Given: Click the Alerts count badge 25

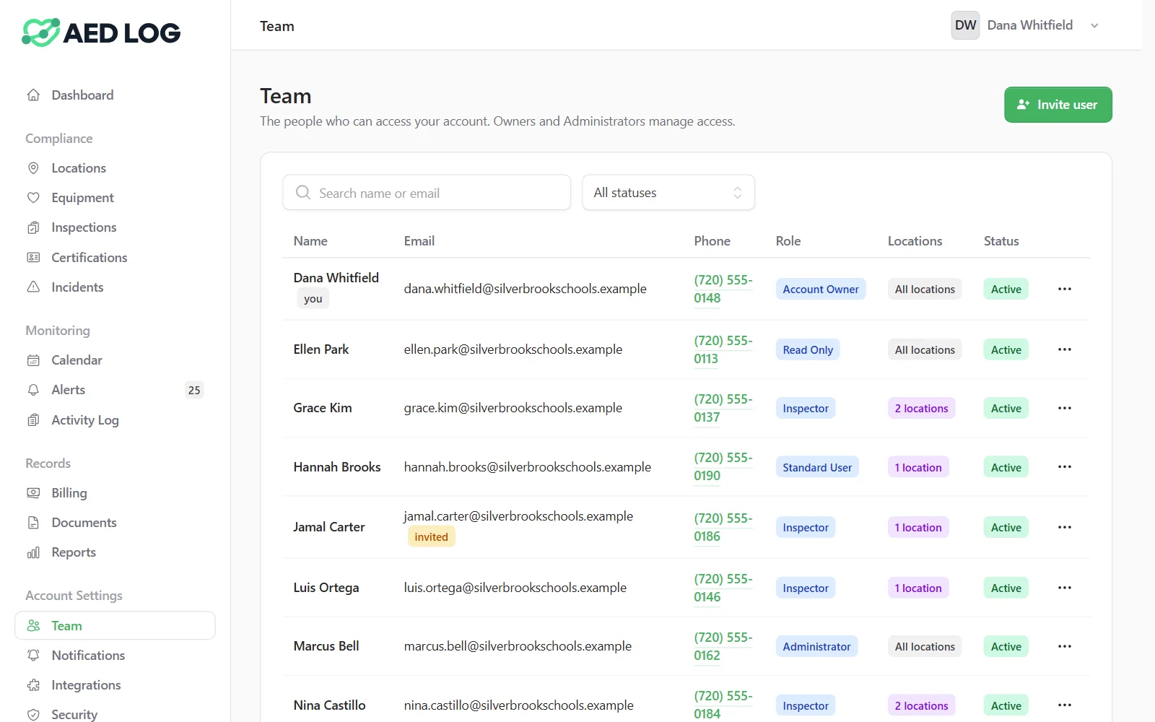Looking at the screenshot, I should (x=194, y=390).
